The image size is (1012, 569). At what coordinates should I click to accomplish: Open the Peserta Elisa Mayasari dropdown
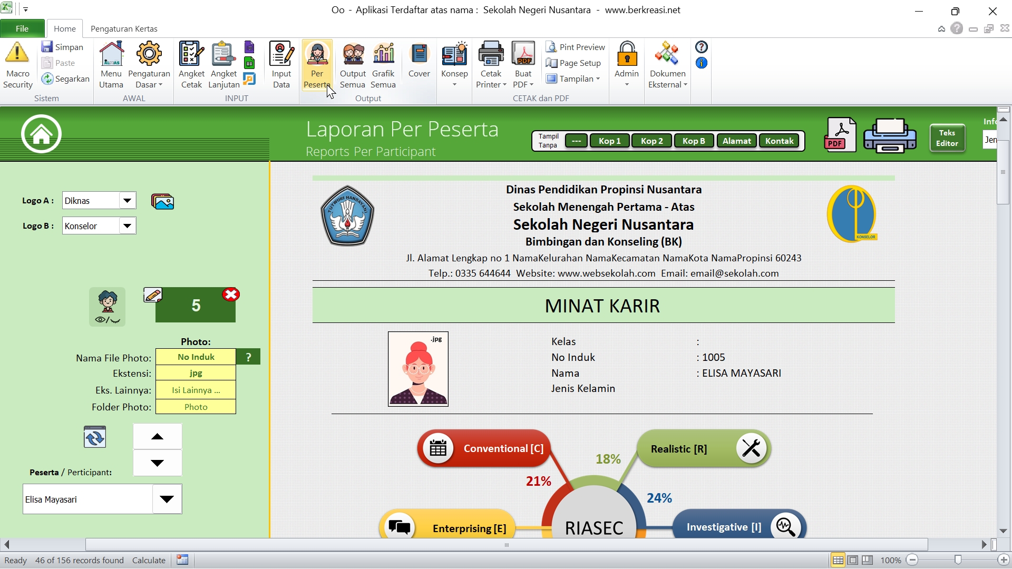click(167, 499)
